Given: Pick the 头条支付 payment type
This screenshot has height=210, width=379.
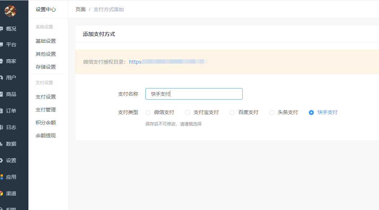Looking at the screenshot, I should click(272, 113).
